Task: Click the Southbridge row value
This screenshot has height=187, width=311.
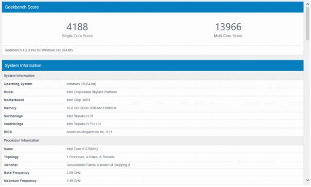Action: click(84, 124)
